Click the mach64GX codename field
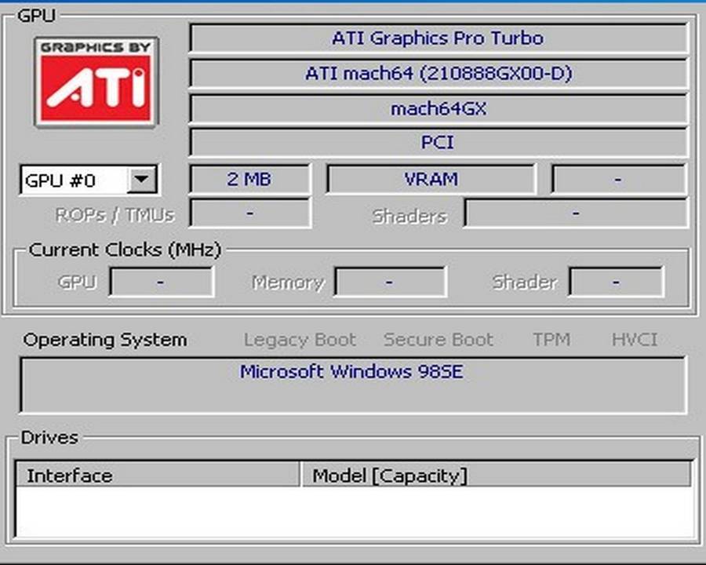The image size is (706, 565). (438, 108)
